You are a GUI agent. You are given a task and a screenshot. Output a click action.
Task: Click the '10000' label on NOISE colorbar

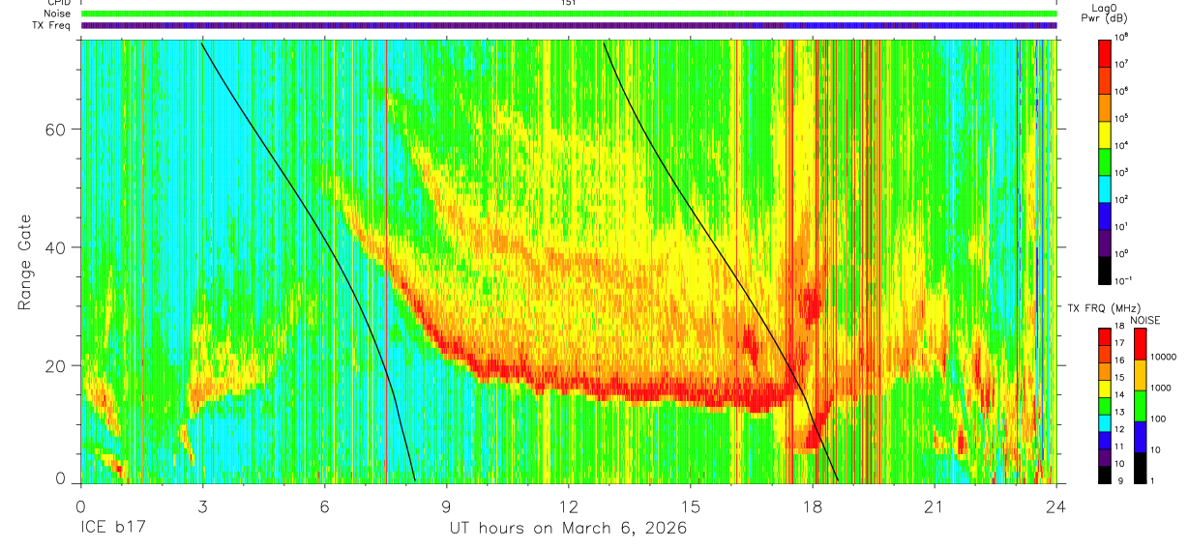[1164, 358]
